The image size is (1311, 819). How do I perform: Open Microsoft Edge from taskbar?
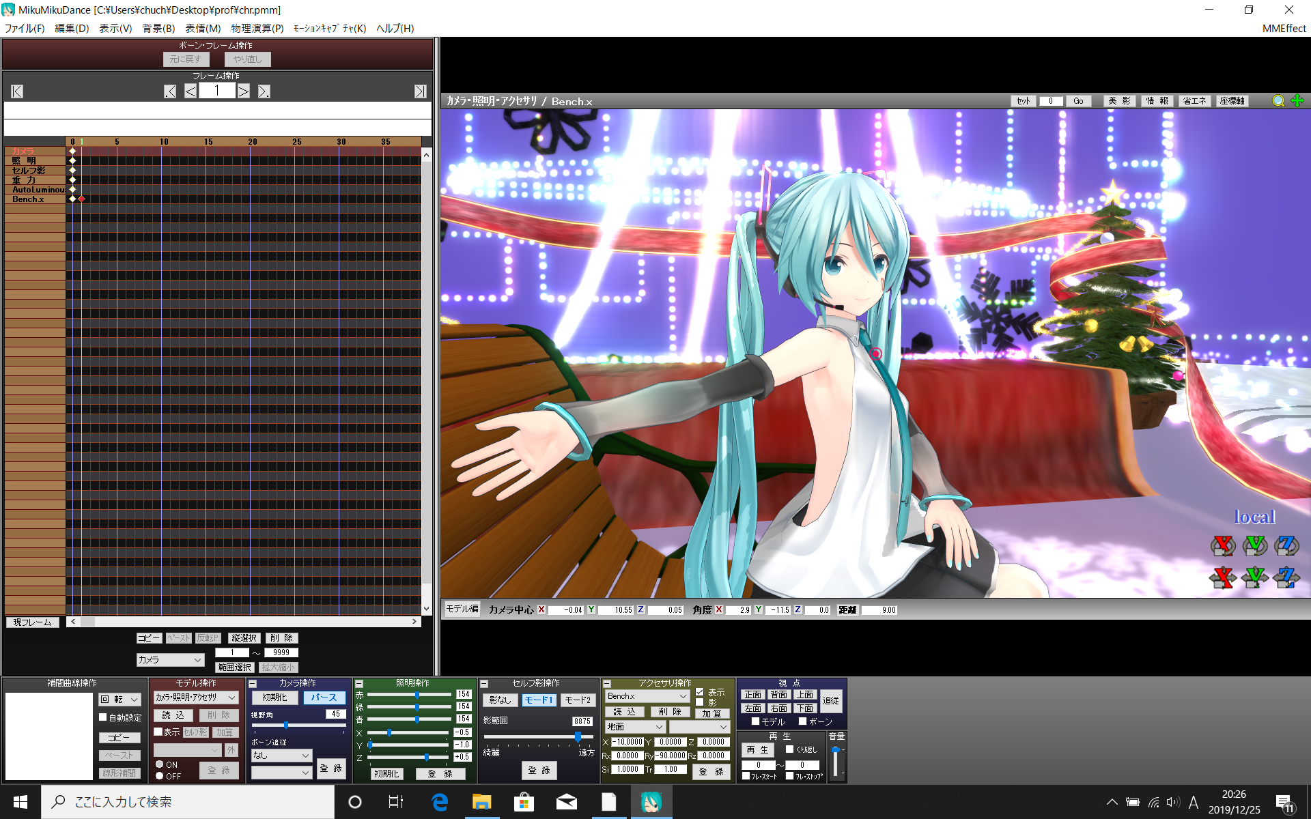[x=440, y=802]
